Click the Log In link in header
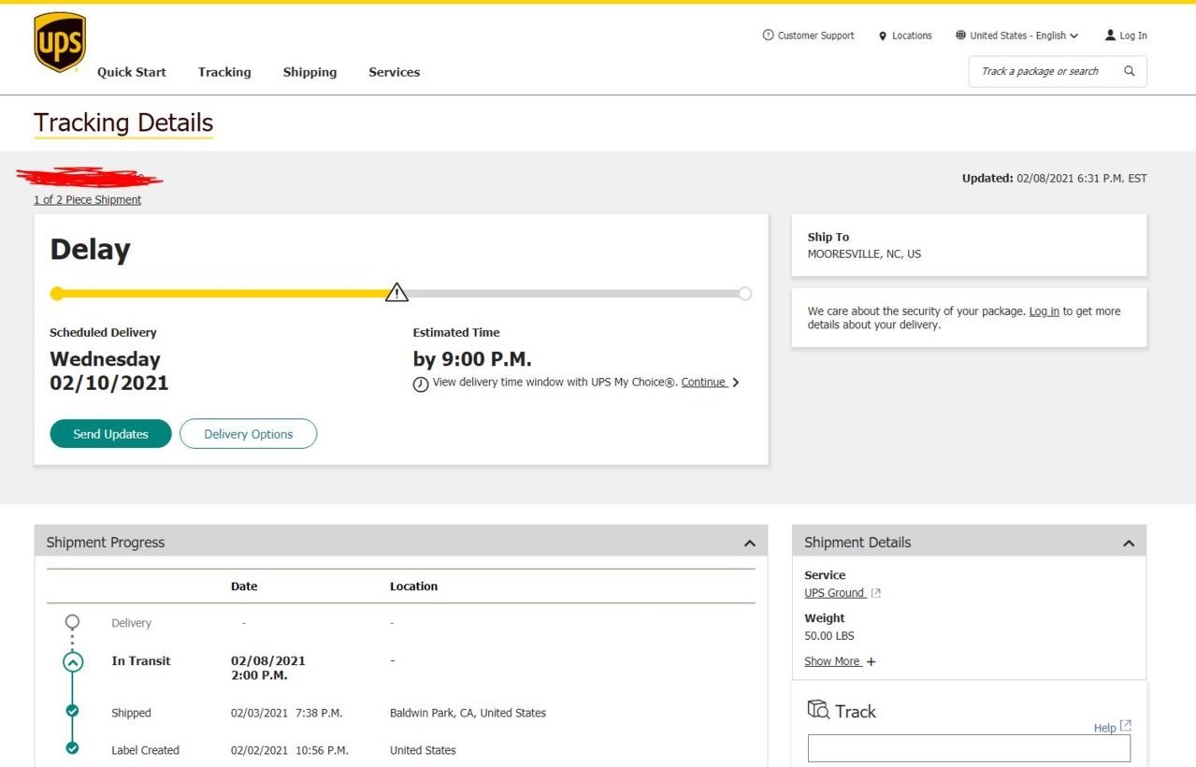 coord(1133,36)
